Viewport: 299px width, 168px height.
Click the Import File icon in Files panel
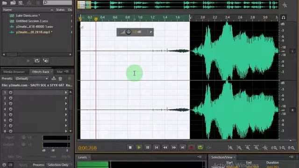coord(13,2)
